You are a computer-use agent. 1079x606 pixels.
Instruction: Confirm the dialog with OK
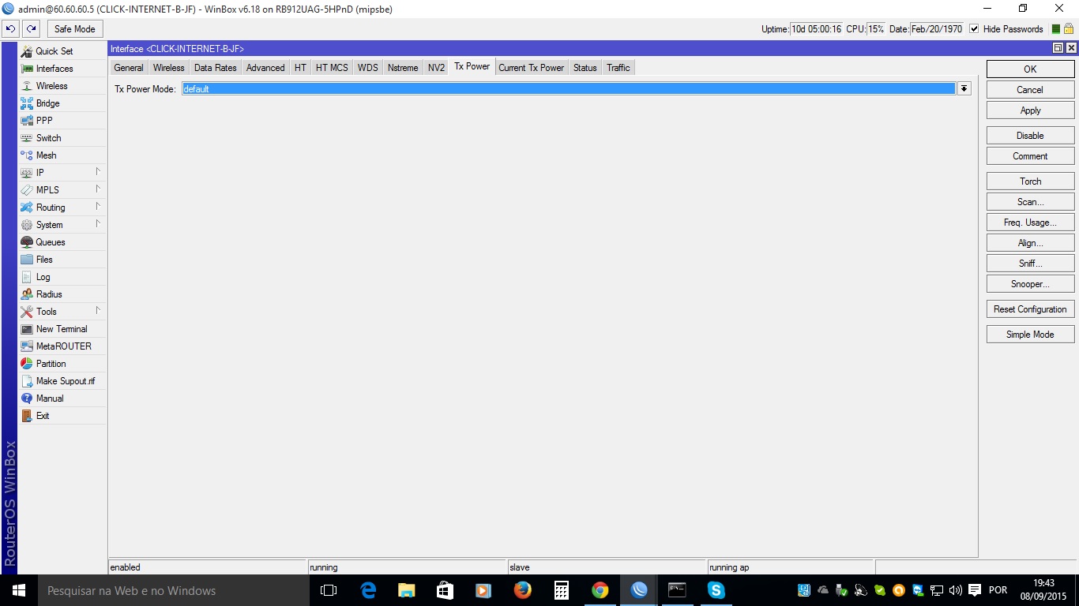tap(1030, 69)
